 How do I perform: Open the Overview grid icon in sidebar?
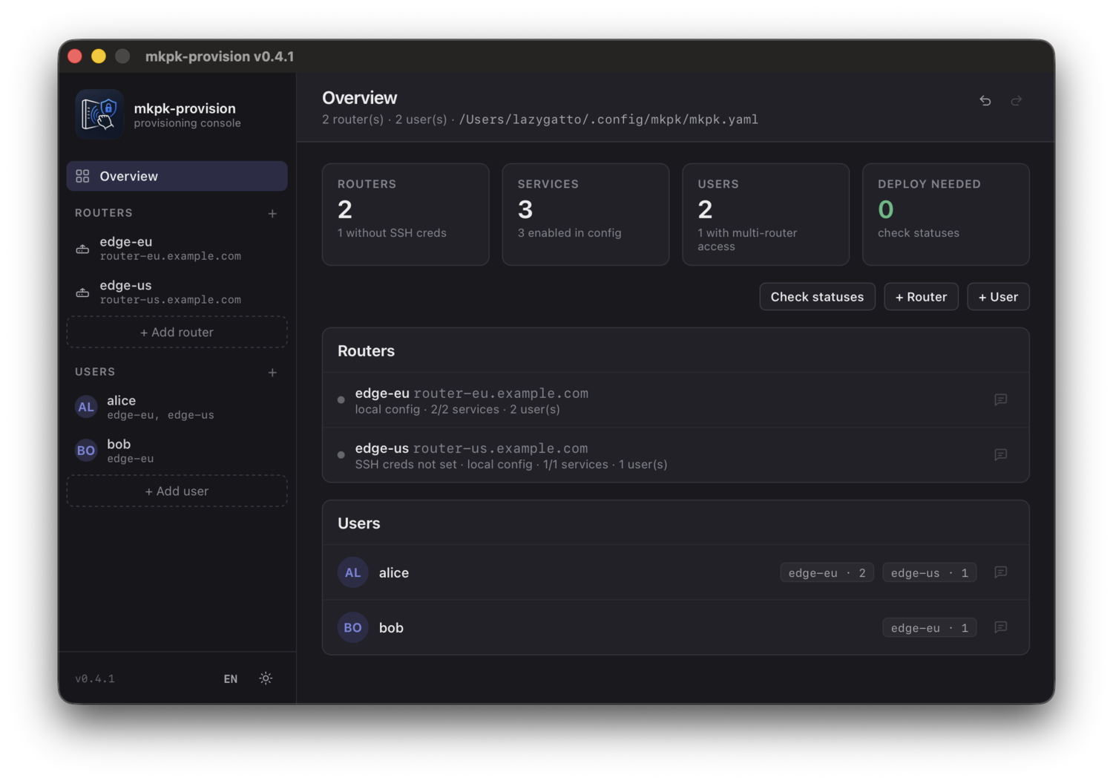(x=82, y=176)
